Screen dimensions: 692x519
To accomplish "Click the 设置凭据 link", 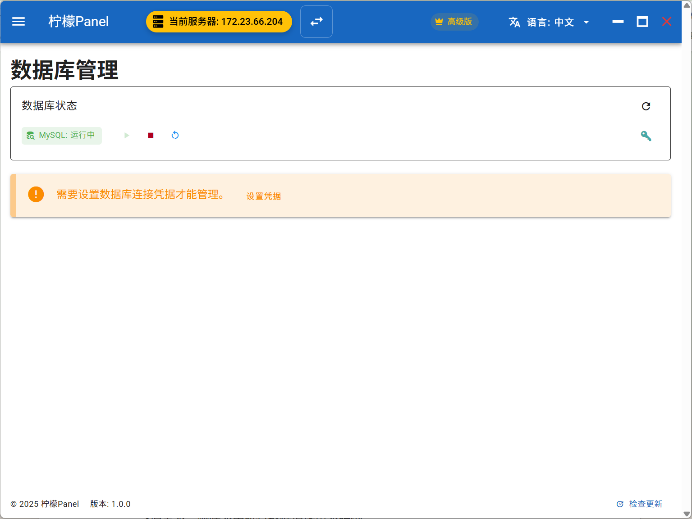I will (264, 196).
